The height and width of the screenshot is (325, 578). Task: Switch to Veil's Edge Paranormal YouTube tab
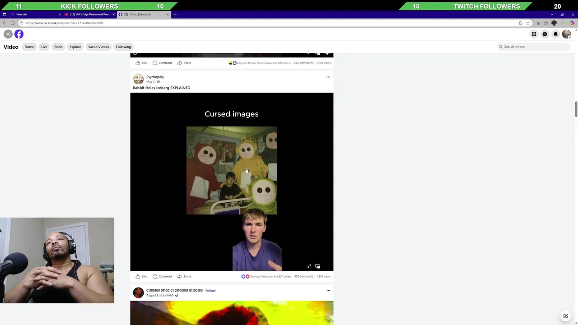coord(89,14)
